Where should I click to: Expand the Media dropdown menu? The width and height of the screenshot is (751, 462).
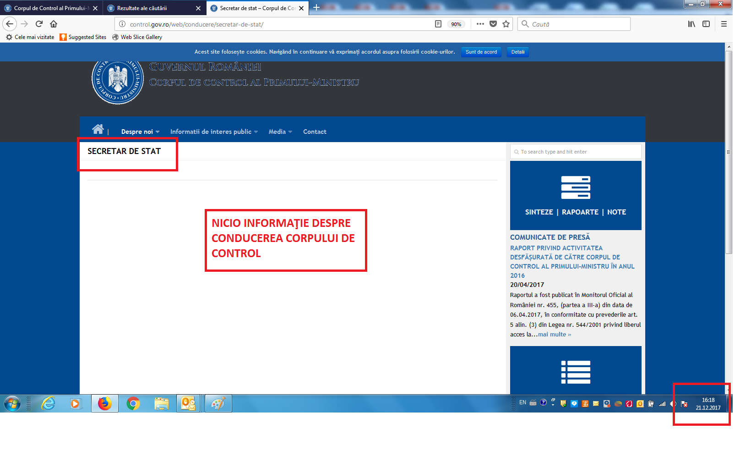(280, 132)
